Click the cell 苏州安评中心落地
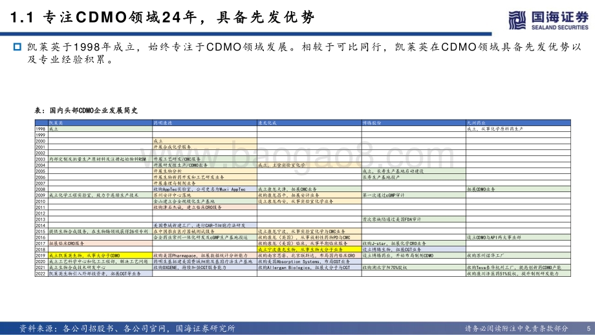This screenshot has height=335, width=595. (204, 195)
